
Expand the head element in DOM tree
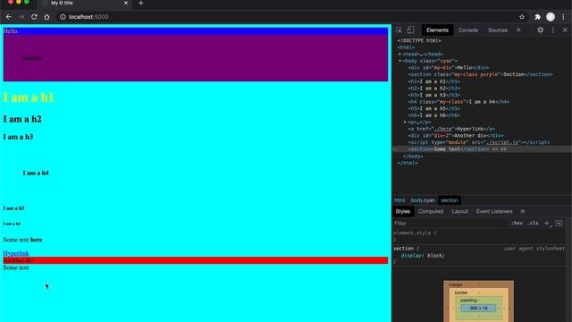(400, 54)
